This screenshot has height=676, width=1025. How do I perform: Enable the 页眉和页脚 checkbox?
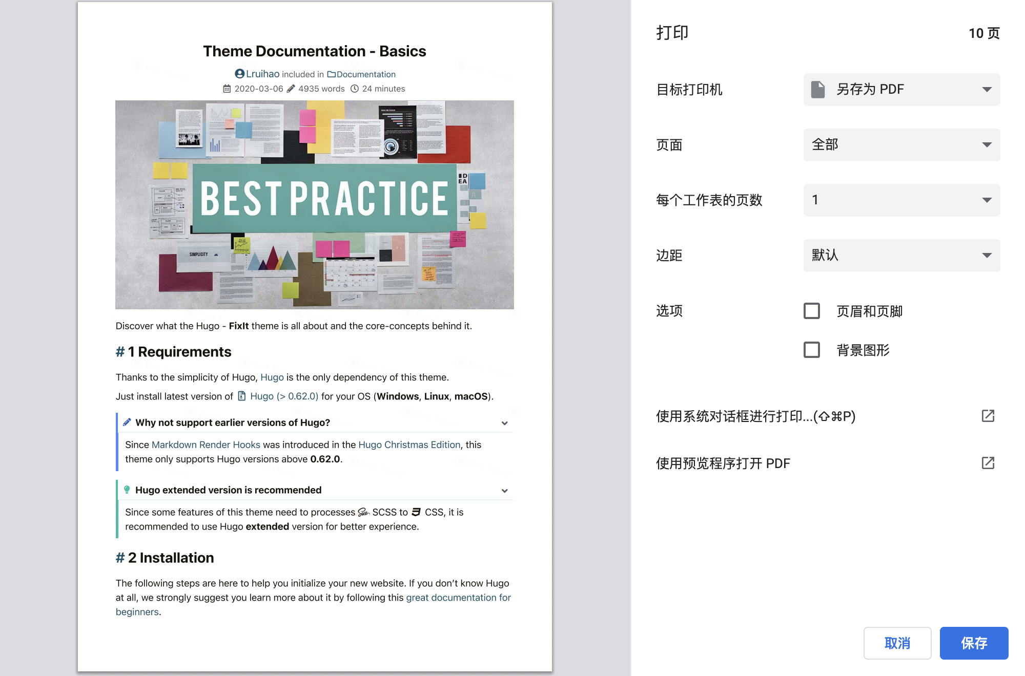click(x=811, y=311)
